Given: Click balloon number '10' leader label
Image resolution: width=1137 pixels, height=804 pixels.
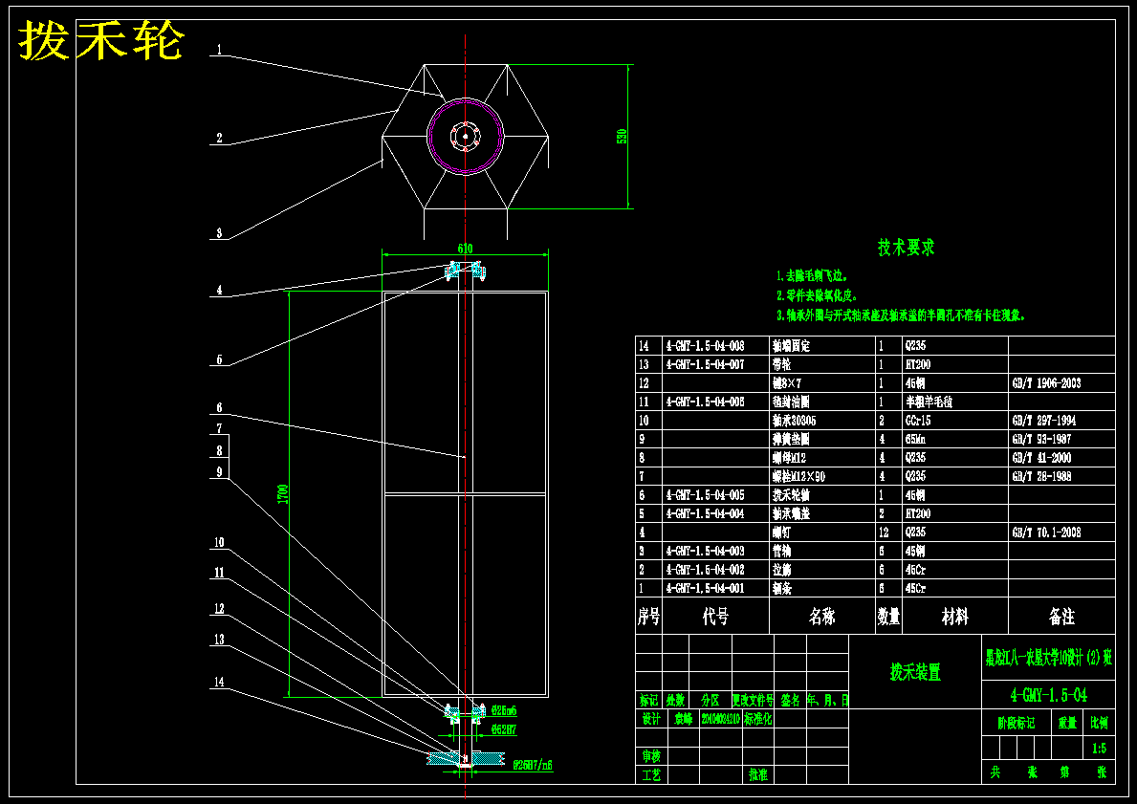Looking at the screenshot, I should pos(219,542).
